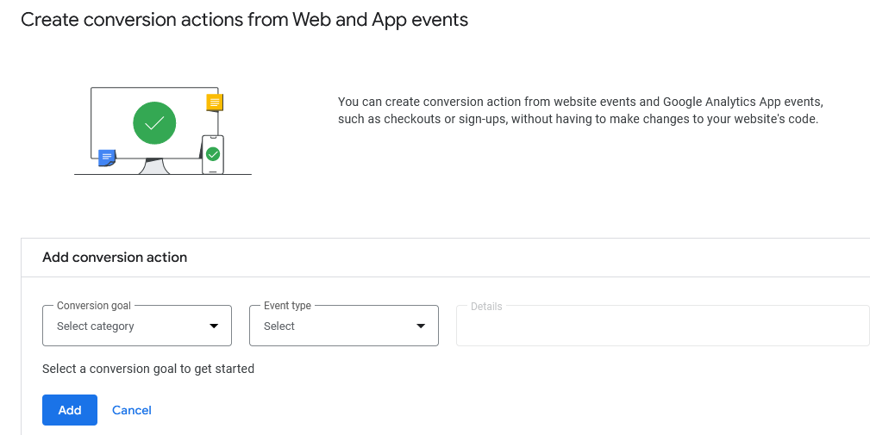This screenshot has height=435, width=870.
Task: Click the yellow note icon on the monitor corner
Action: [x=215, y=103]
